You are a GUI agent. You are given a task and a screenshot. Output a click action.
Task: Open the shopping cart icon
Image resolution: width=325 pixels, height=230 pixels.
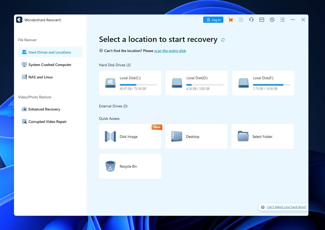(230, 20)
